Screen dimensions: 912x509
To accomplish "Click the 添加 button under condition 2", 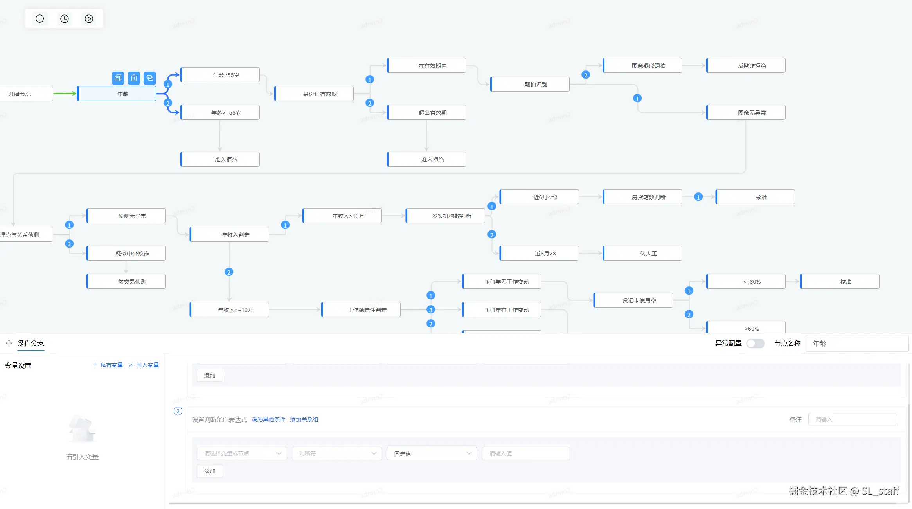I will click(210, 471).
